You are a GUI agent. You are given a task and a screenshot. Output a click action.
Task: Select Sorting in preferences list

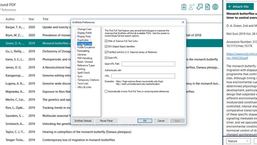click(x=81, y=69)
